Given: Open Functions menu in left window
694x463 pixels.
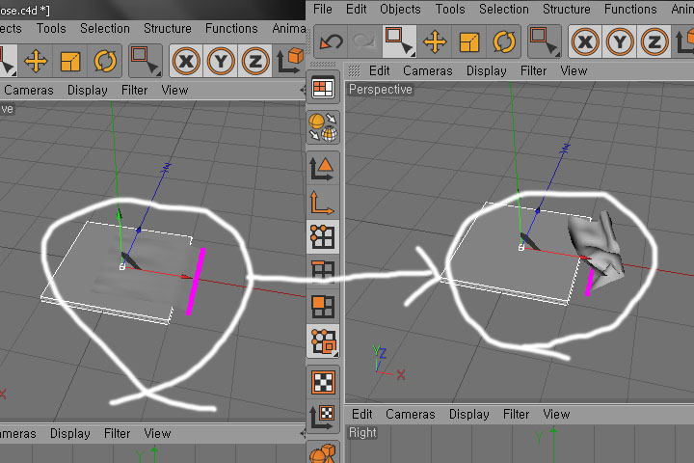Looking at the screenshot, I should click(231, 28).
